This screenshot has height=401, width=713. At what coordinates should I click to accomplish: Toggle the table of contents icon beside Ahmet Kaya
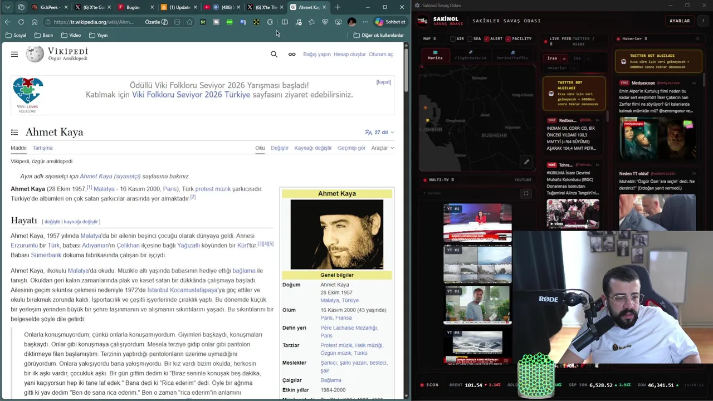click(x=14, y=132)
